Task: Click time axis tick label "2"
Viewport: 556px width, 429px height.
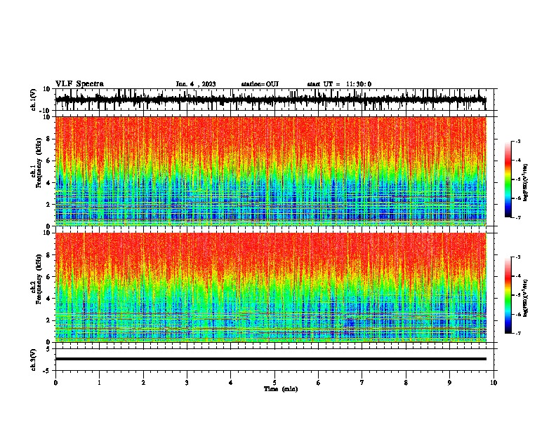Action: coord(143,383)
